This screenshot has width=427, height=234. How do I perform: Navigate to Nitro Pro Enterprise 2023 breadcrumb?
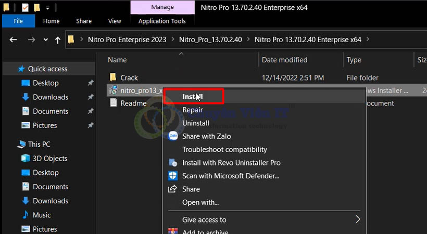click(127, 40)
